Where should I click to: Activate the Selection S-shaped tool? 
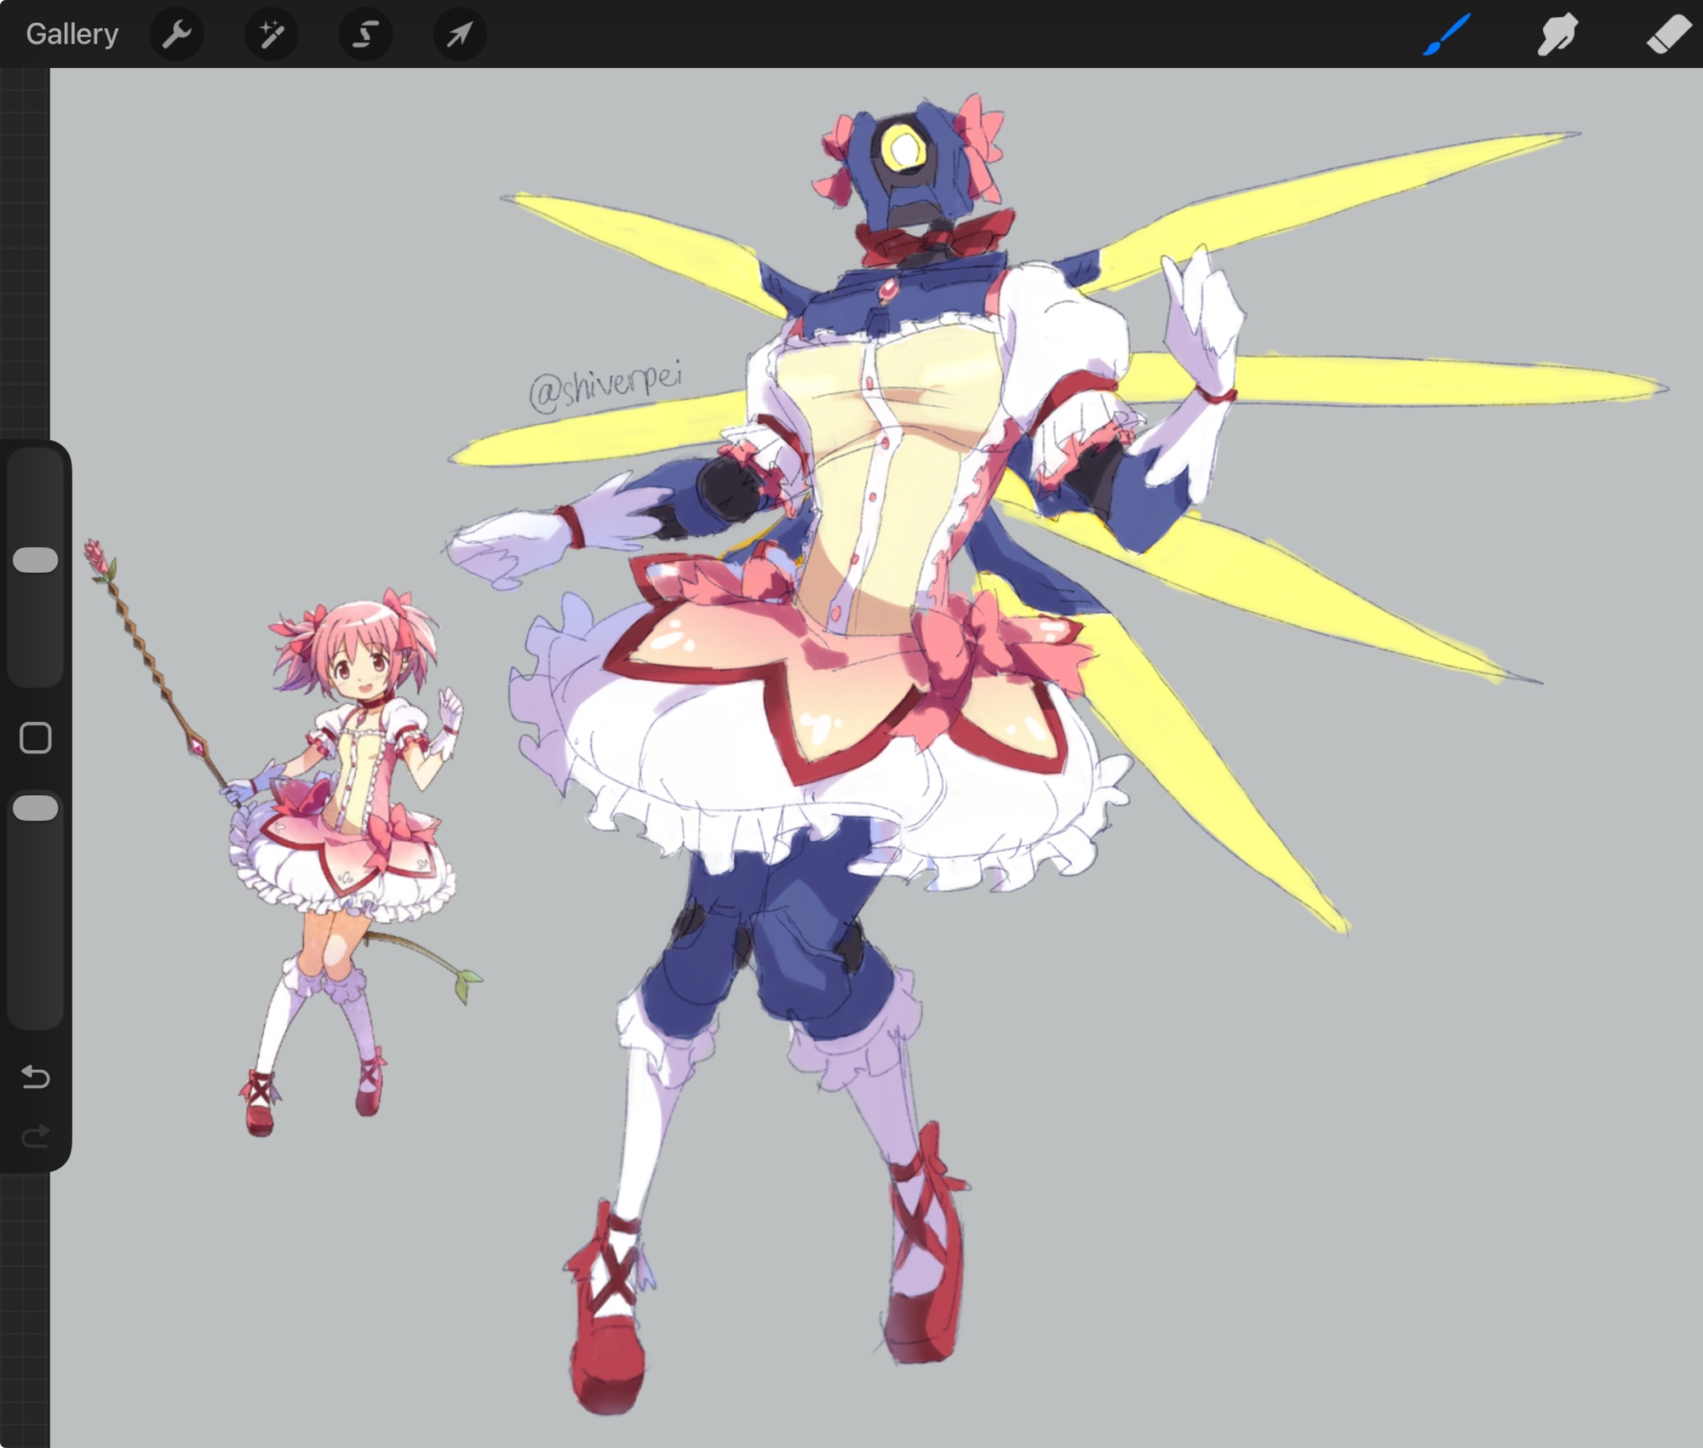(365, 34)
